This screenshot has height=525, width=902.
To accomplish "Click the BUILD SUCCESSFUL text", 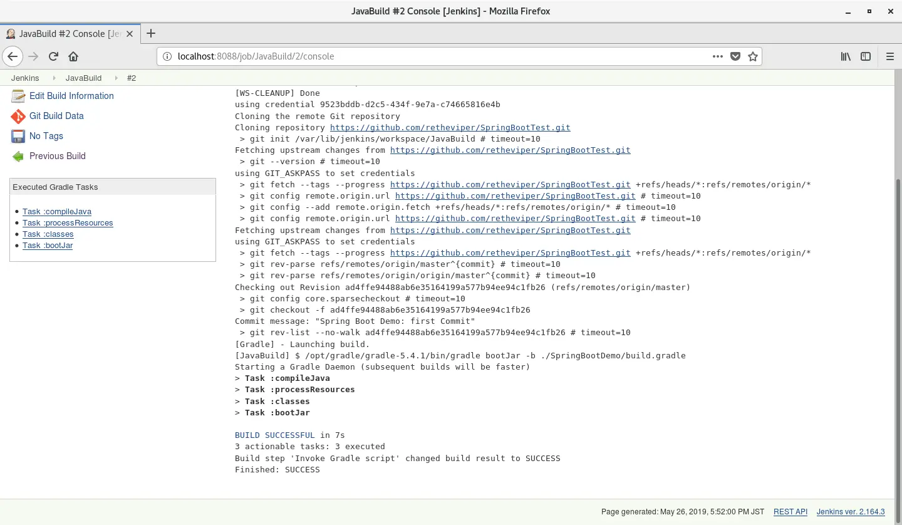I will coord(275,435).
